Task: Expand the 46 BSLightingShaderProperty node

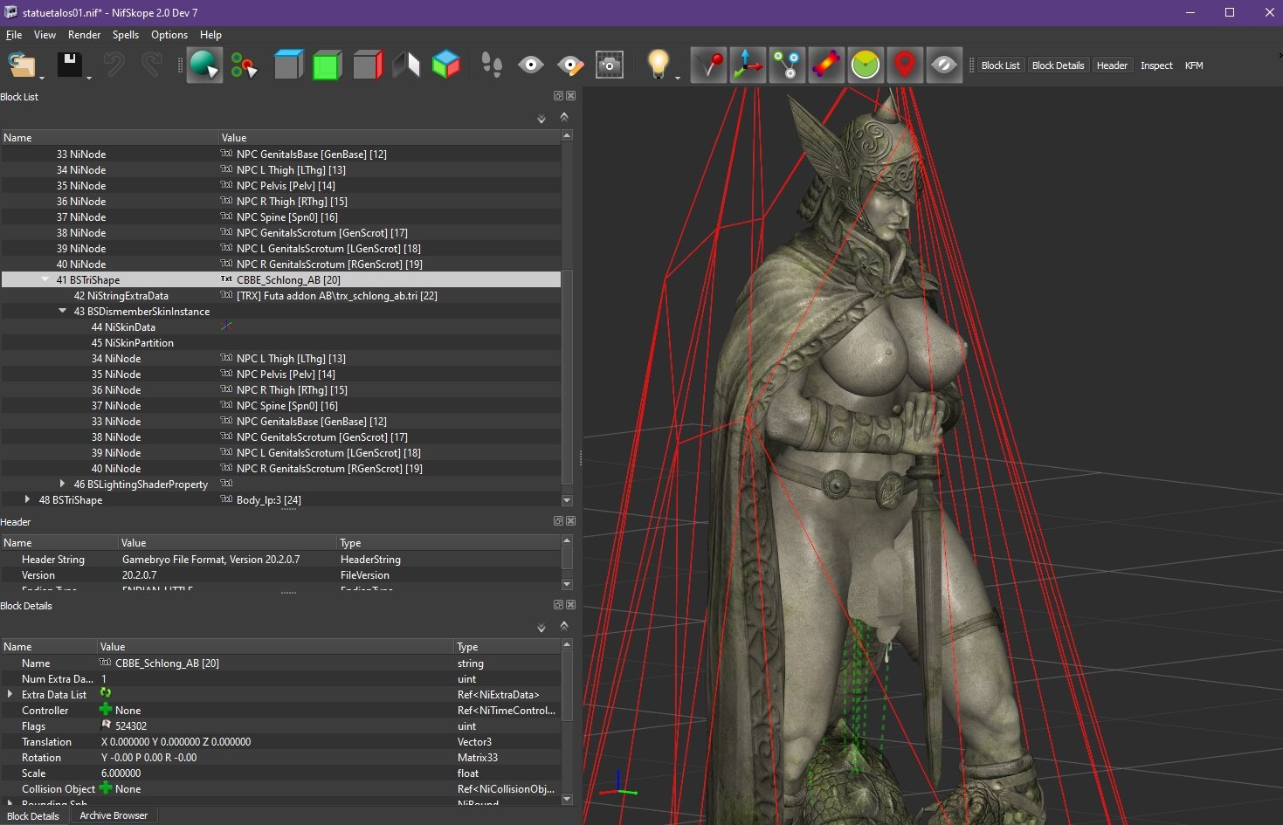Action: [62, 484]
